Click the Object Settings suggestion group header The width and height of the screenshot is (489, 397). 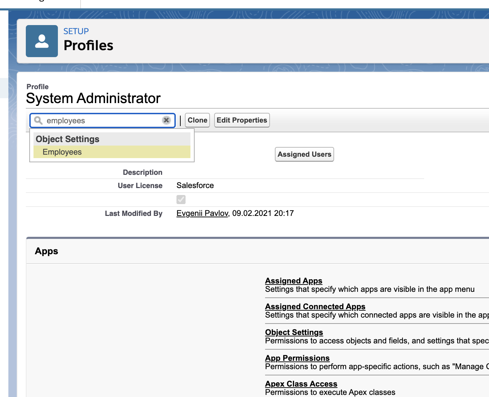(68, 139)
